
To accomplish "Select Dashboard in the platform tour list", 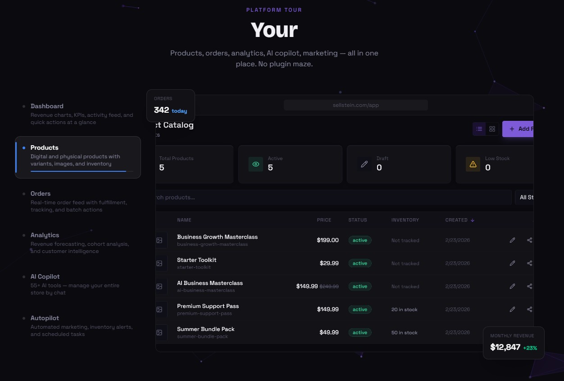I will pos(47,106).
